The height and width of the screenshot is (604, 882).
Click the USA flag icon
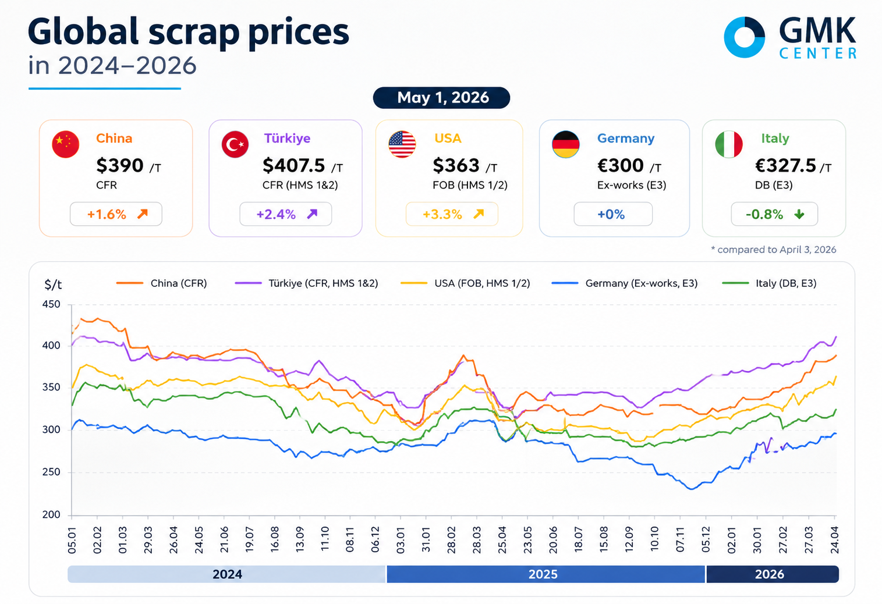[x=402, y=144]
